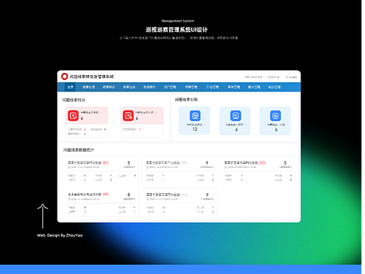This screenshot has width=365, height=274.
Task: Select the 线索台账 navigation tab
Action: point(129,87)
